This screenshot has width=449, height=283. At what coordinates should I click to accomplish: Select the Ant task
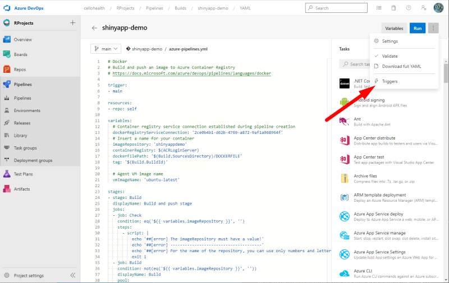389,122
